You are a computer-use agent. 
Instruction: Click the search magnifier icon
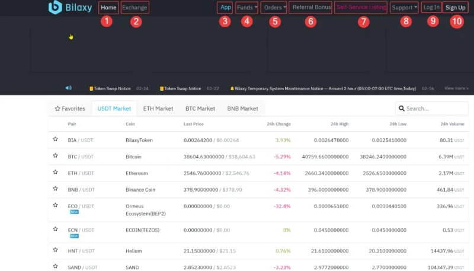click(402, 109)
